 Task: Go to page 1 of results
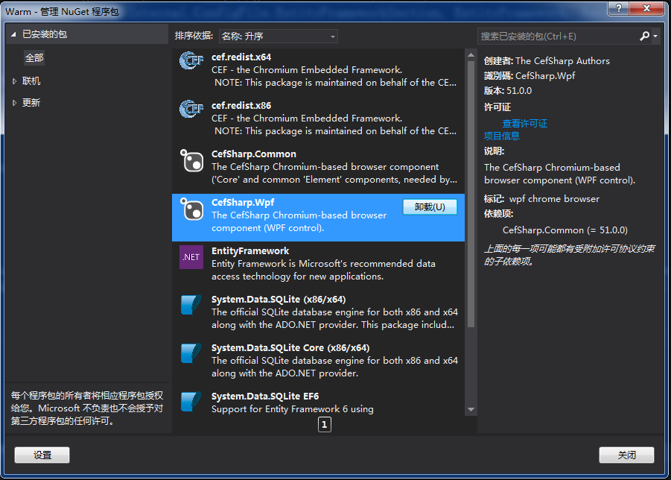click(325, 424)
